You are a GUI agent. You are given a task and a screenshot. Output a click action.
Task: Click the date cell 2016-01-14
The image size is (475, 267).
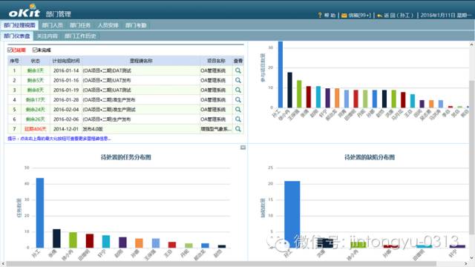(66, 70)
